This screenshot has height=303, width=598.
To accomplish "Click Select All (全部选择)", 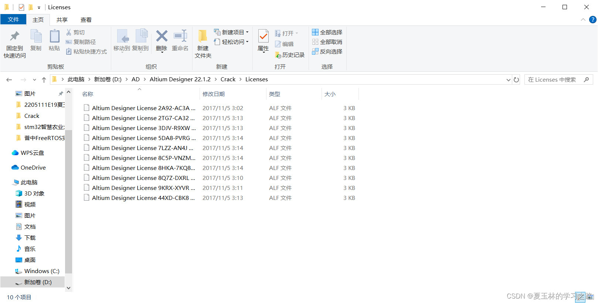I will coord(327,32).
